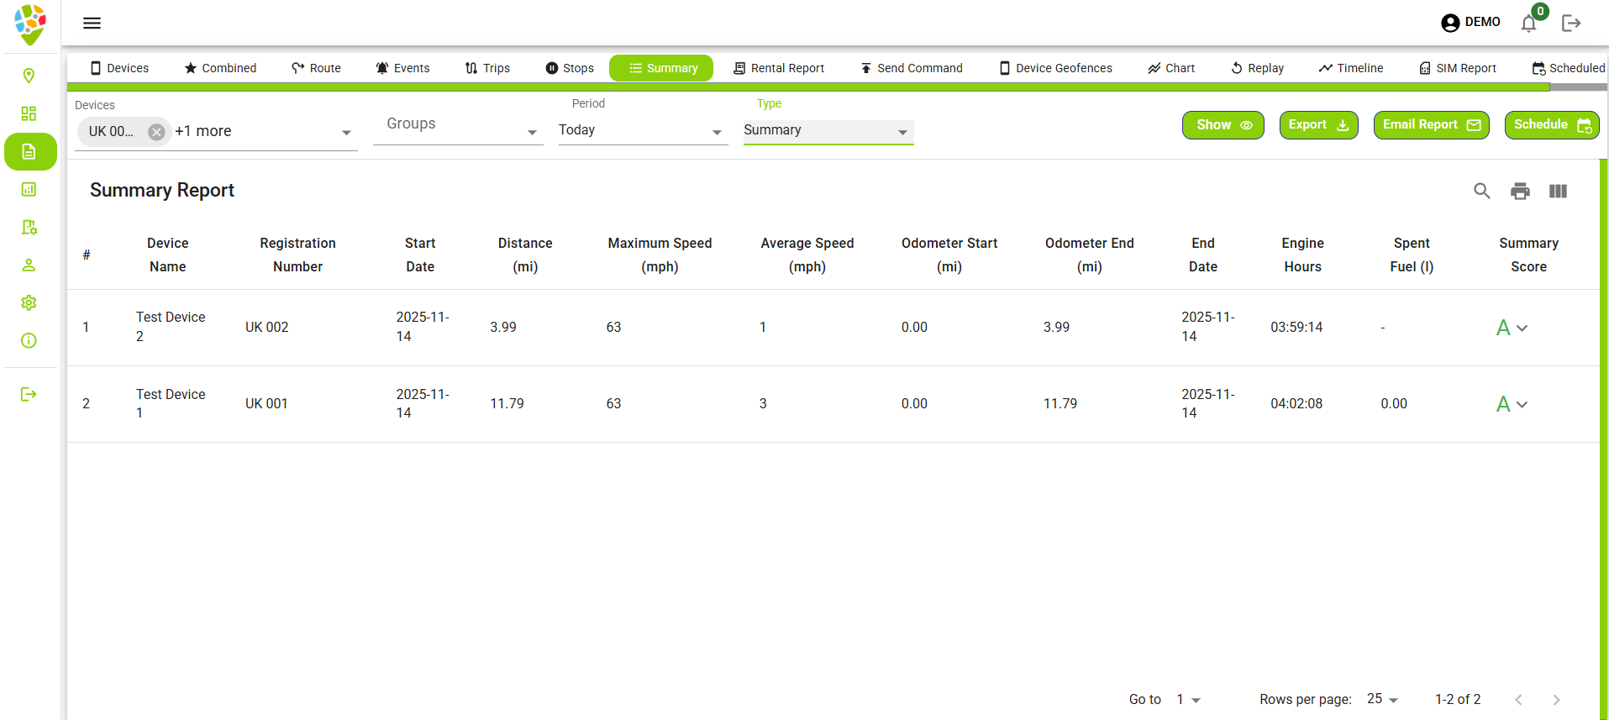The image size is (1609, 720).
Task: Click the Email Report button
Action: (x=1430, y=125)
